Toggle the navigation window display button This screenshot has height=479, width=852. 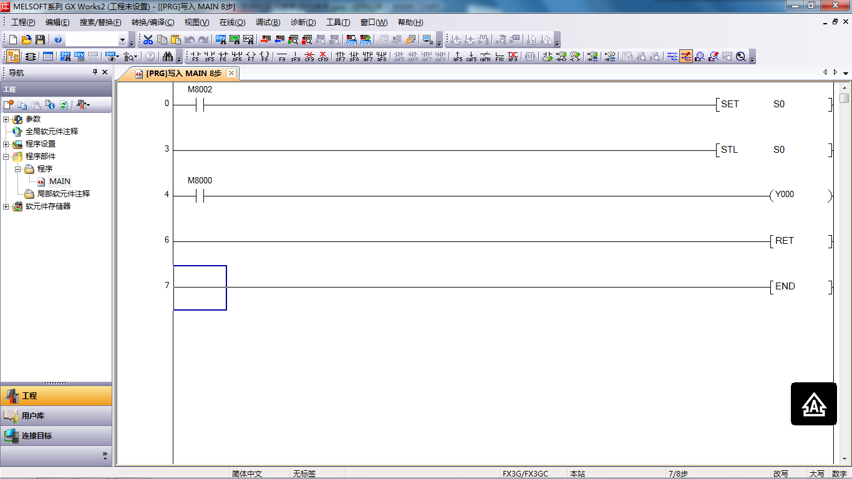[12, 57]
